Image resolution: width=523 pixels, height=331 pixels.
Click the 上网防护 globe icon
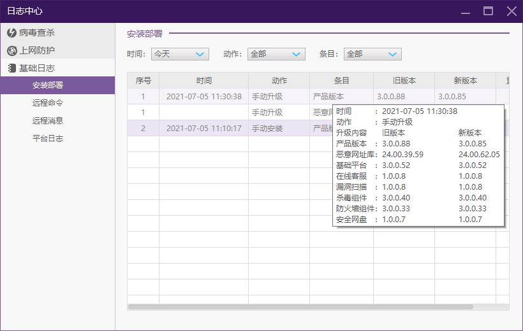(11, 51)
